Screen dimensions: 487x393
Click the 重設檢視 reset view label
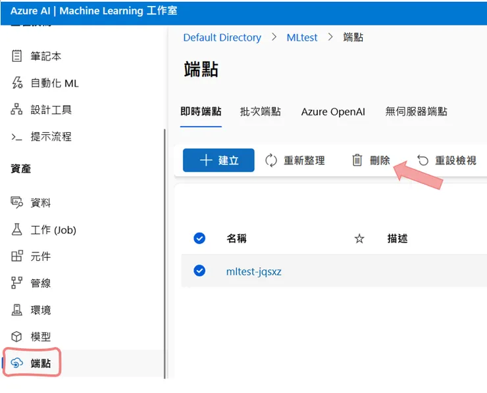tap(455, 160)
